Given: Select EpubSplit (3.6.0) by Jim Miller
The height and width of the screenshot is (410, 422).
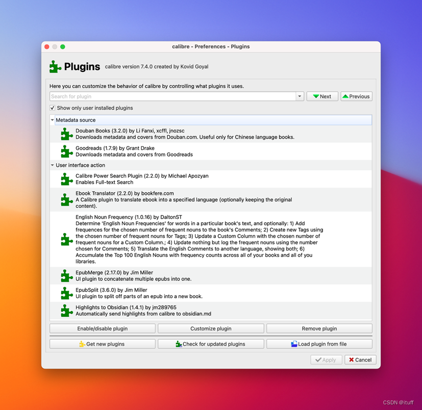Looking at the screenshot, I should click(x=211, y=293).
